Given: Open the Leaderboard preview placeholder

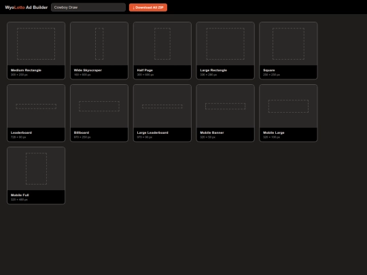Looking at the screenshot, I should click(36, 107).
